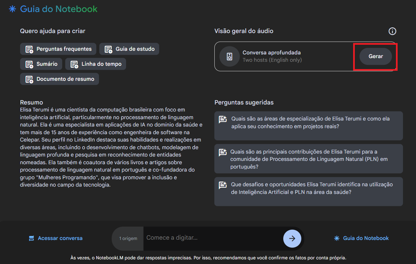Click the note icon in Guia de estudo chip
Image resolution: width=416 pixels, height=264 pixels.
(x=108, y=49)
